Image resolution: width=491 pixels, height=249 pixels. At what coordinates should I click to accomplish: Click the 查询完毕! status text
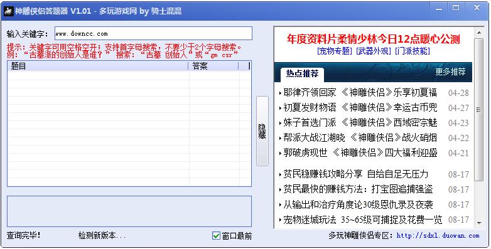[x=23, y=235]
